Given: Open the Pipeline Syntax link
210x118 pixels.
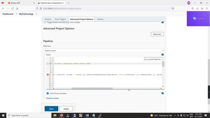Looking at the screenshot, I should point(52,98).
